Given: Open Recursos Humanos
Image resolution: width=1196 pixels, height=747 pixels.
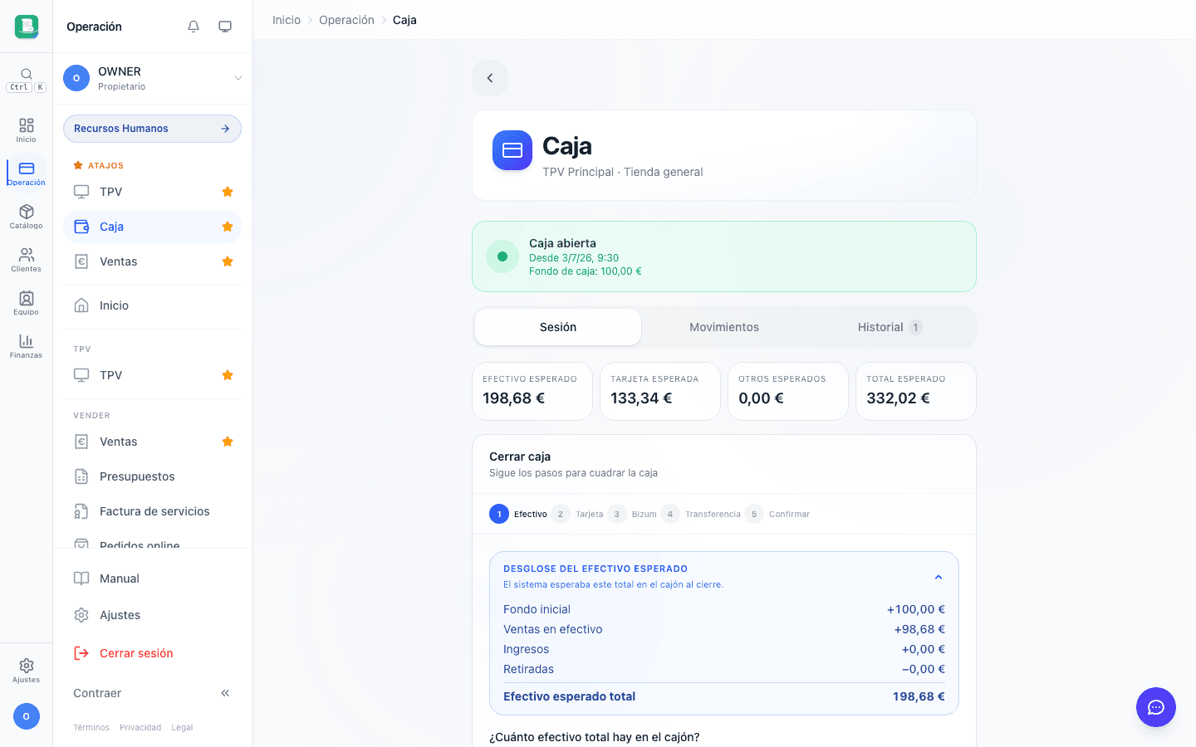Looking at the screenshot, I should coord(153,129).
